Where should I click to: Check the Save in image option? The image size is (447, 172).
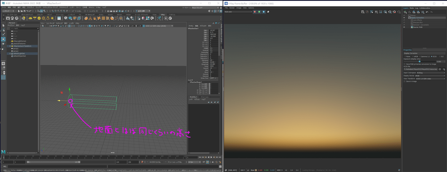tap(405, 81)
